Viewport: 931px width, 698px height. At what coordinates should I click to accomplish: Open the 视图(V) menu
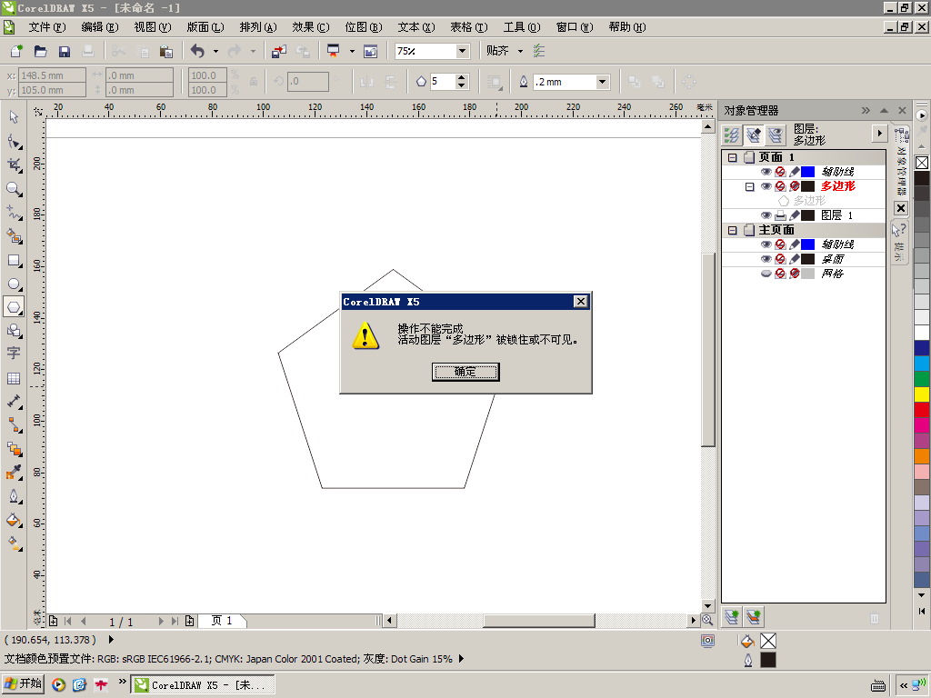(x=153, y=26)
